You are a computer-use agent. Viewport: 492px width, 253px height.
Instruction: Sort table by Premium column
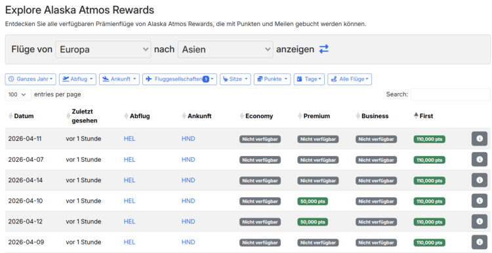pyautogui.click(x=314, y=116)
